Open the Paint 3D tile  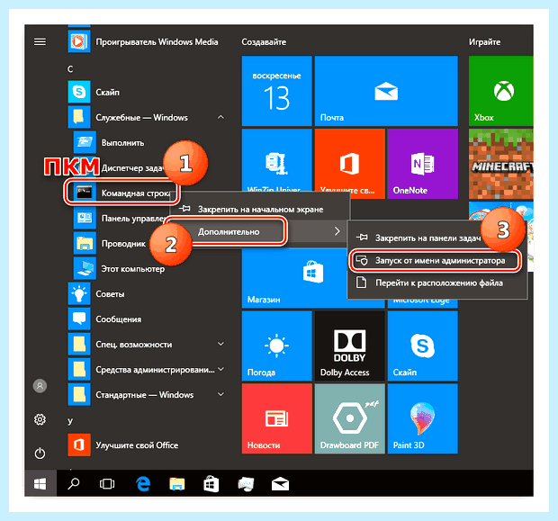click(x=422, y=418)
